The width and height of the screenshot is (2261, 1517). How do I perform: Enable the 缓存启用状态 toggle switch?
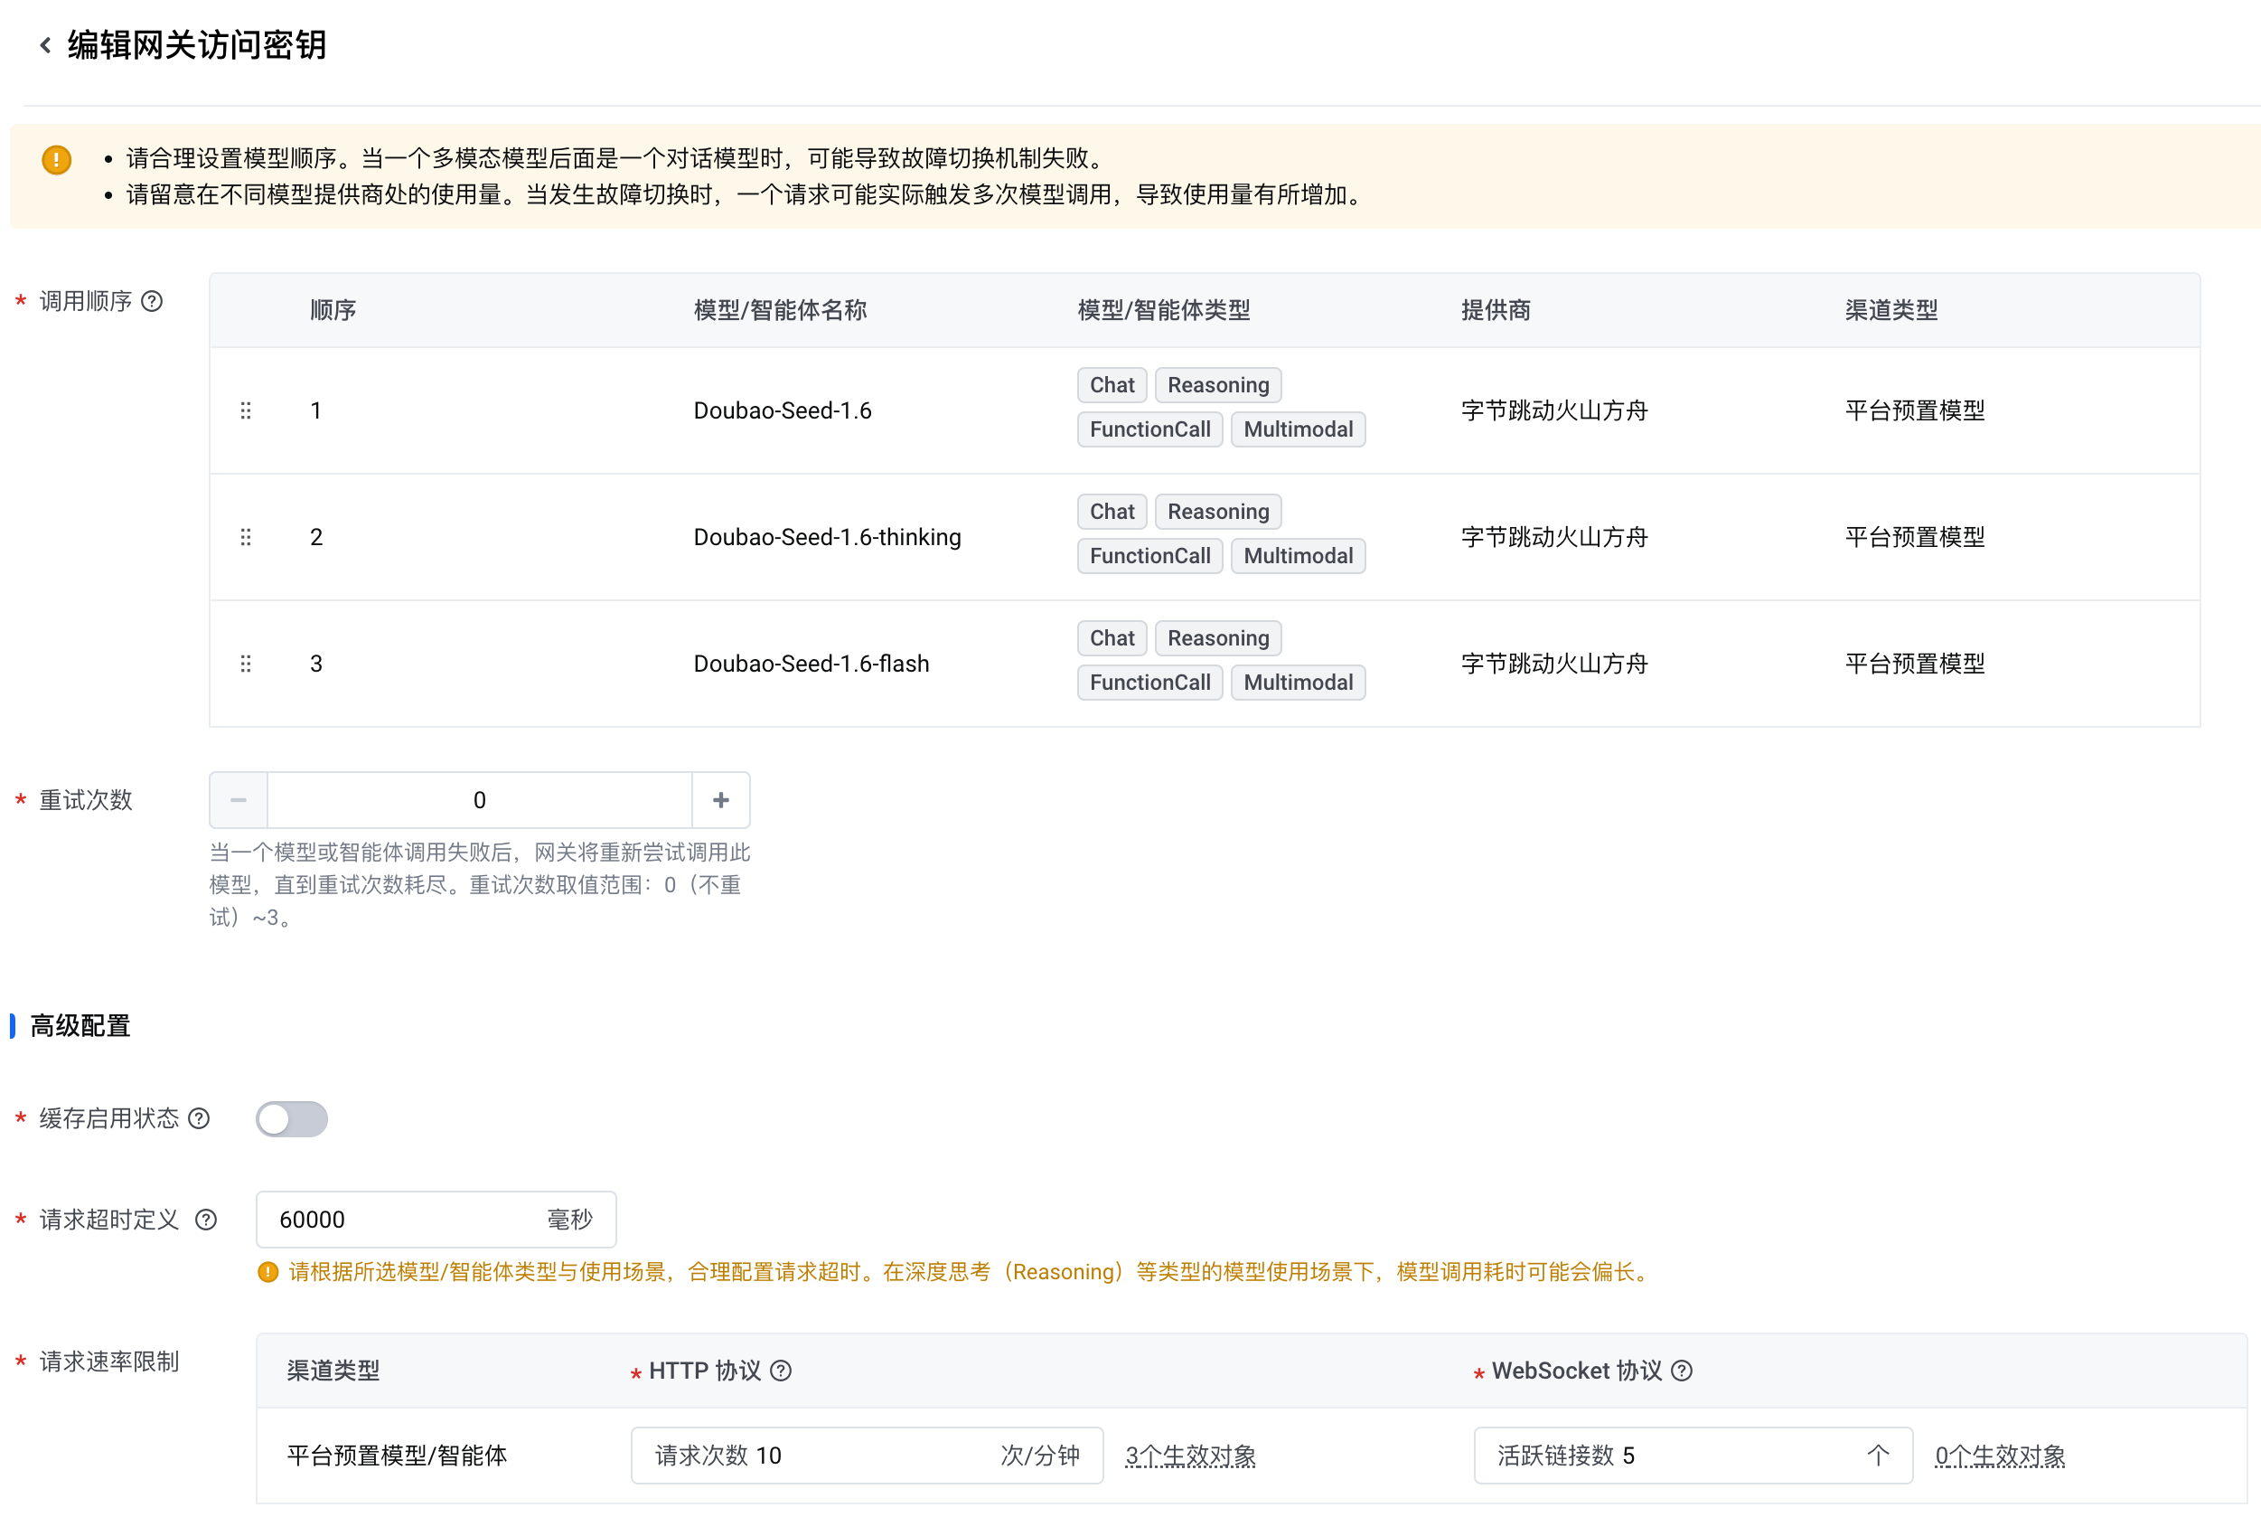click(291, 1119)
